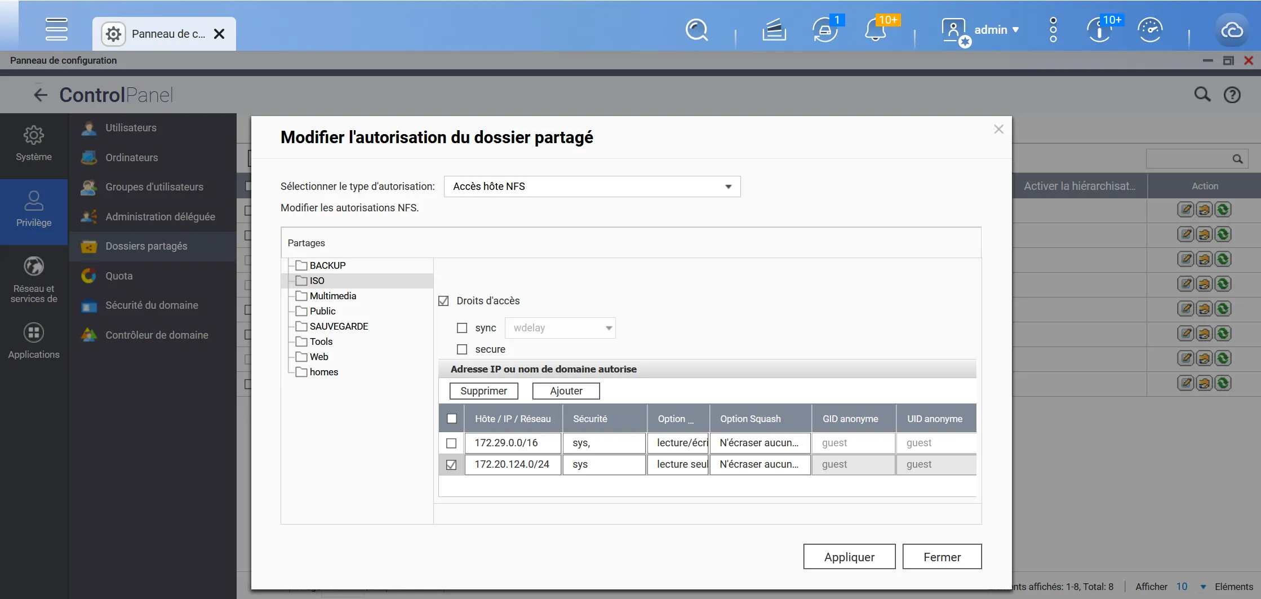Select the SAUVEGARDE shared folder

[x=339, y=326]
